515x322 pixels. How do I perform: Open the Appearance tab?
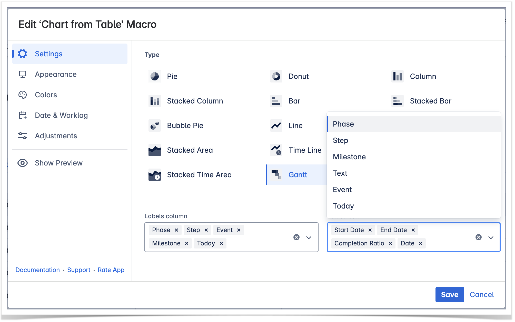(x=56, y=74)
